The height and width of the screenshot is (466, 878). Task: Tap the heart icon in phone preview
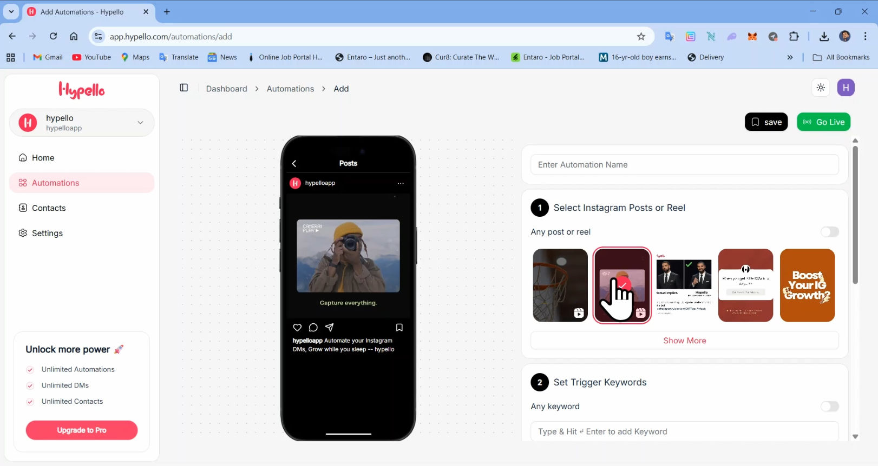coord(297,328)
